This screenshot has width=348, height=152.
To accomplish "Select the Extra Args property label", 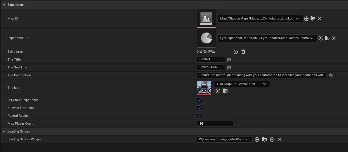I will coord(15,52).
